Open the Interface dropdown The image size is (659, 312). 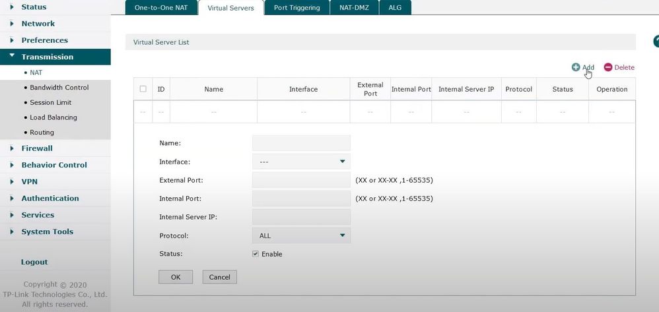(301, 161)
